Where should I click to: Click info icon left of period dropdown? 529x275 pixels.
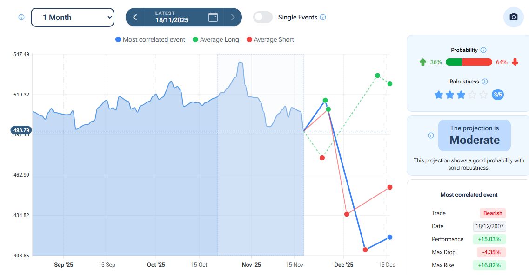tap(21, 17)
